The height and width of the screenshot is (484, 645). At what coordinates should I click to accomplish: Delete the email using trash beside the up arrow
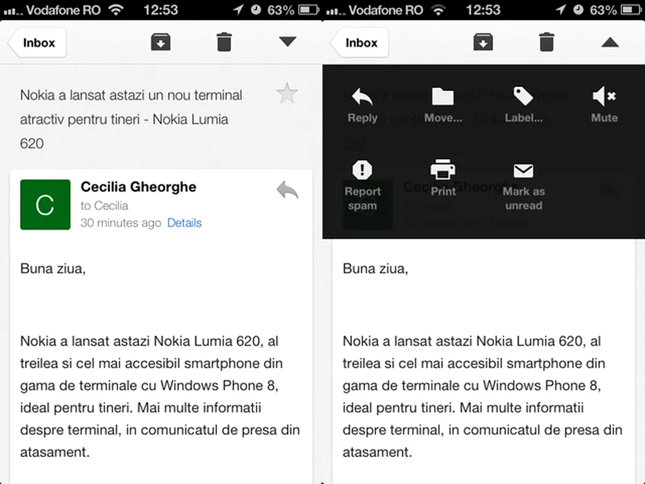tap(546, 42)
